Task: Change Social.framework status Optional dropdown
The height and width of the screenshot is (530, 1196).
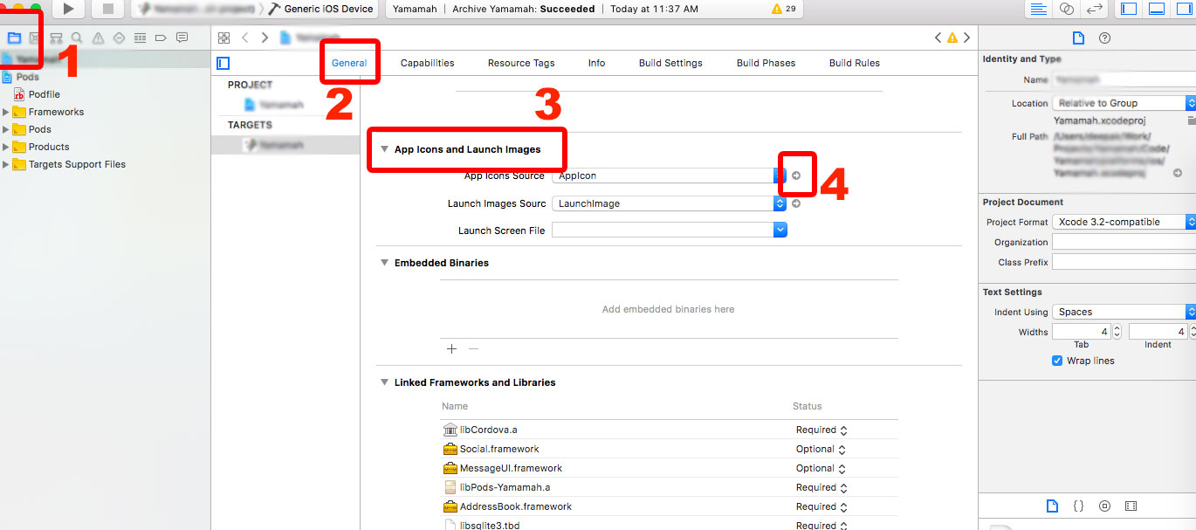Action: pyautogui.click(x=821, y=449)
